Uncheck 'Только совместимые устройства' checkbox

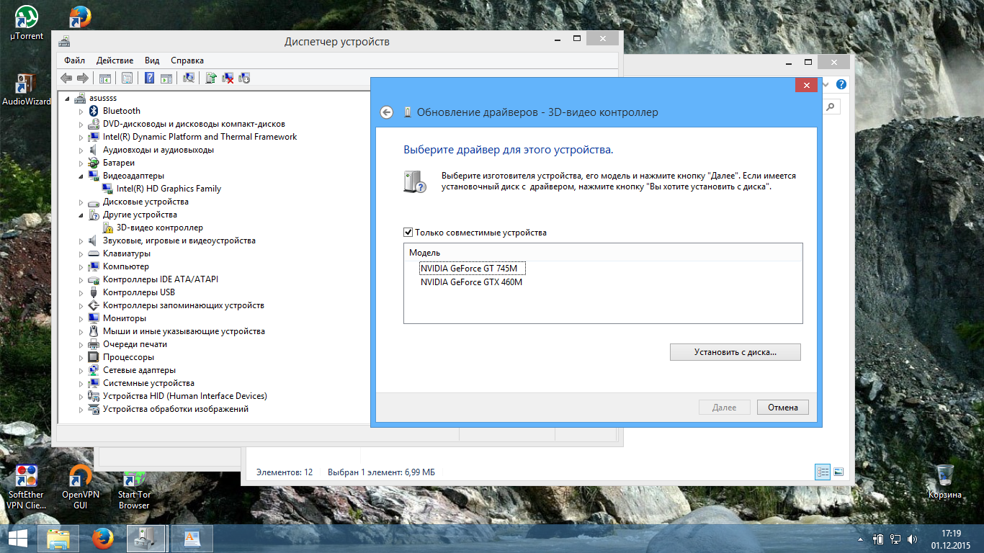tap(408, 233)
